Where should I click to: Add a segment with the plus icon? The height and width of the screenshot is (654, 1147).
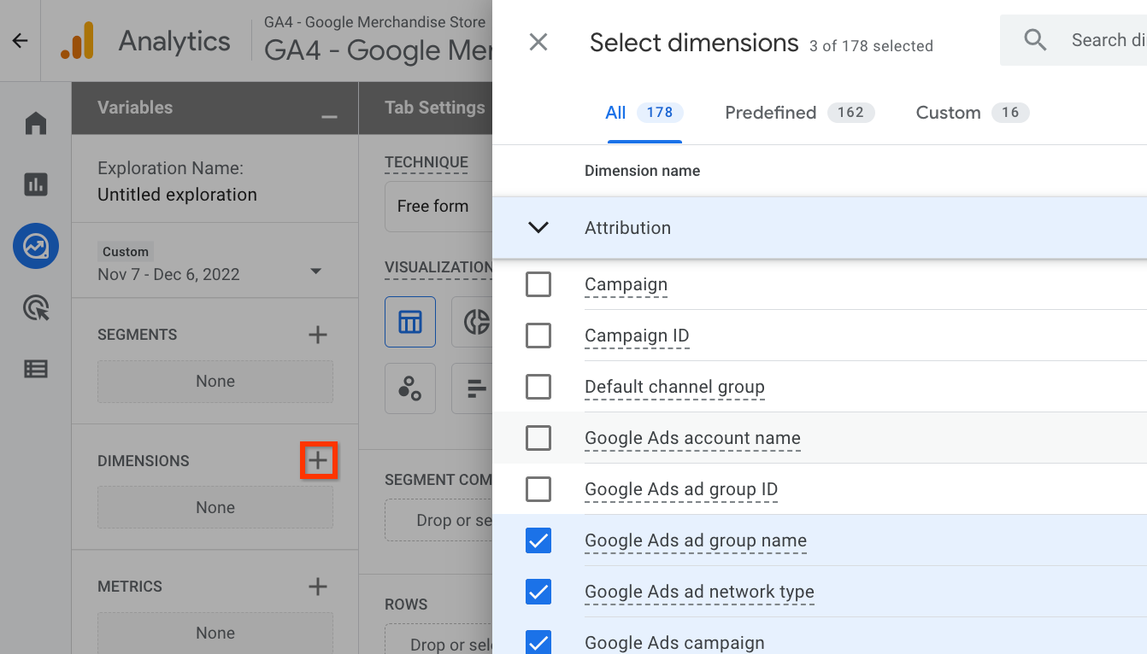pos(318,335)
